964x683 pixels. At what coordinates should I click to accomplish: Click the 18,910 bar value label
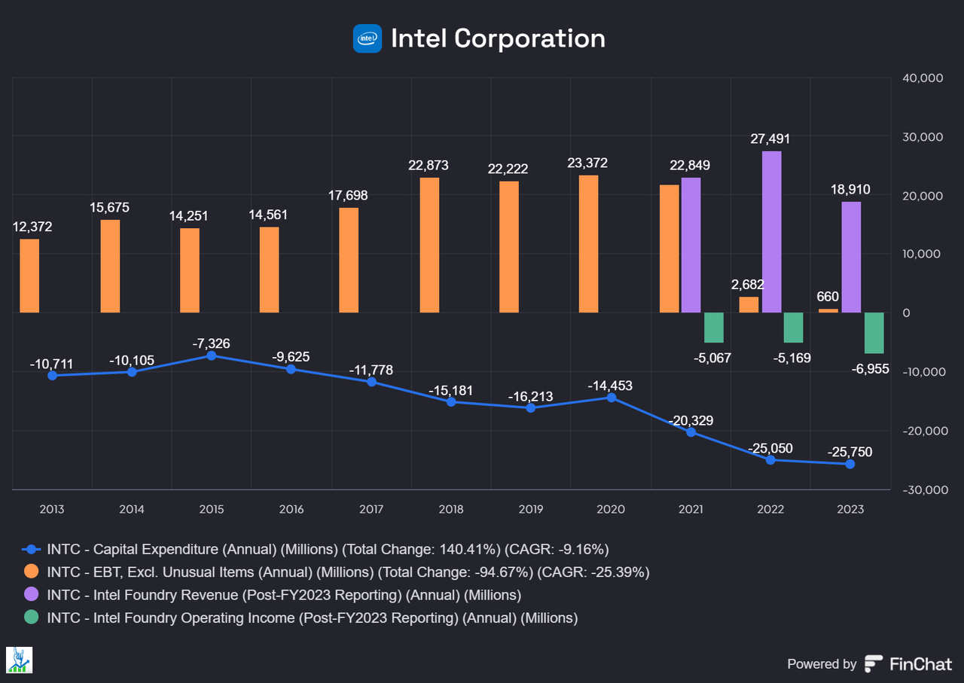[x=850, y=188]
